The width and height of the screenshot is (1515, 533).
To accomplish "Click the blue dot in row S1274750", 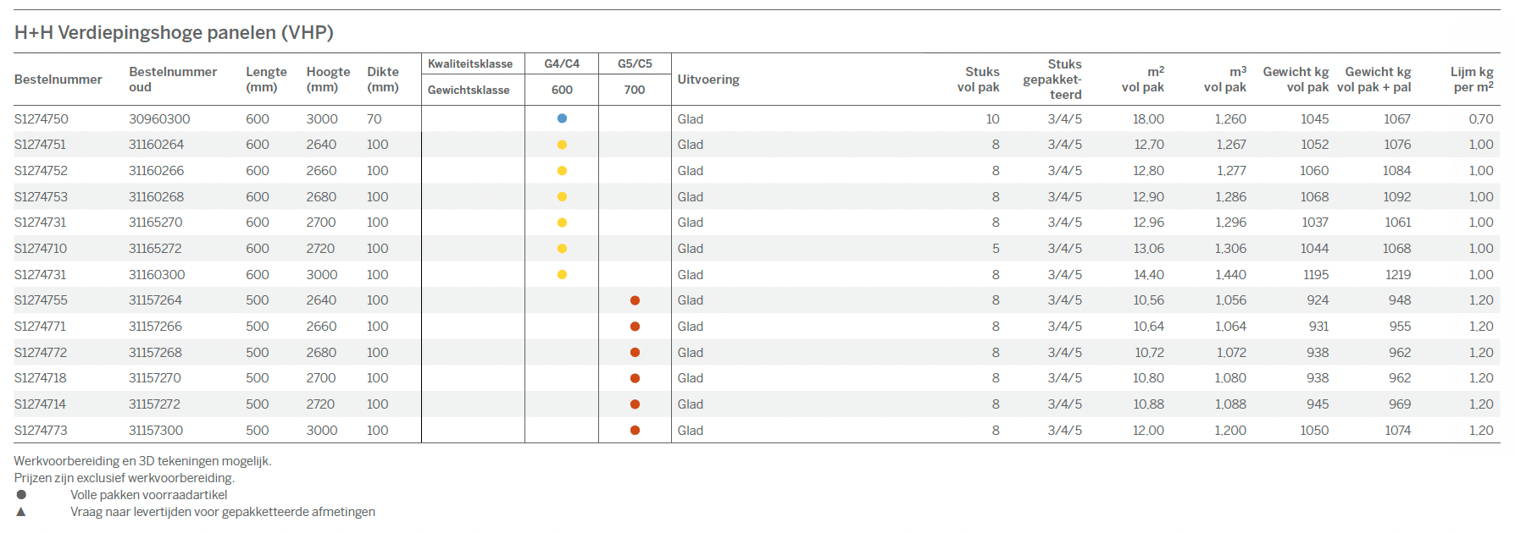I will [562, 119].
